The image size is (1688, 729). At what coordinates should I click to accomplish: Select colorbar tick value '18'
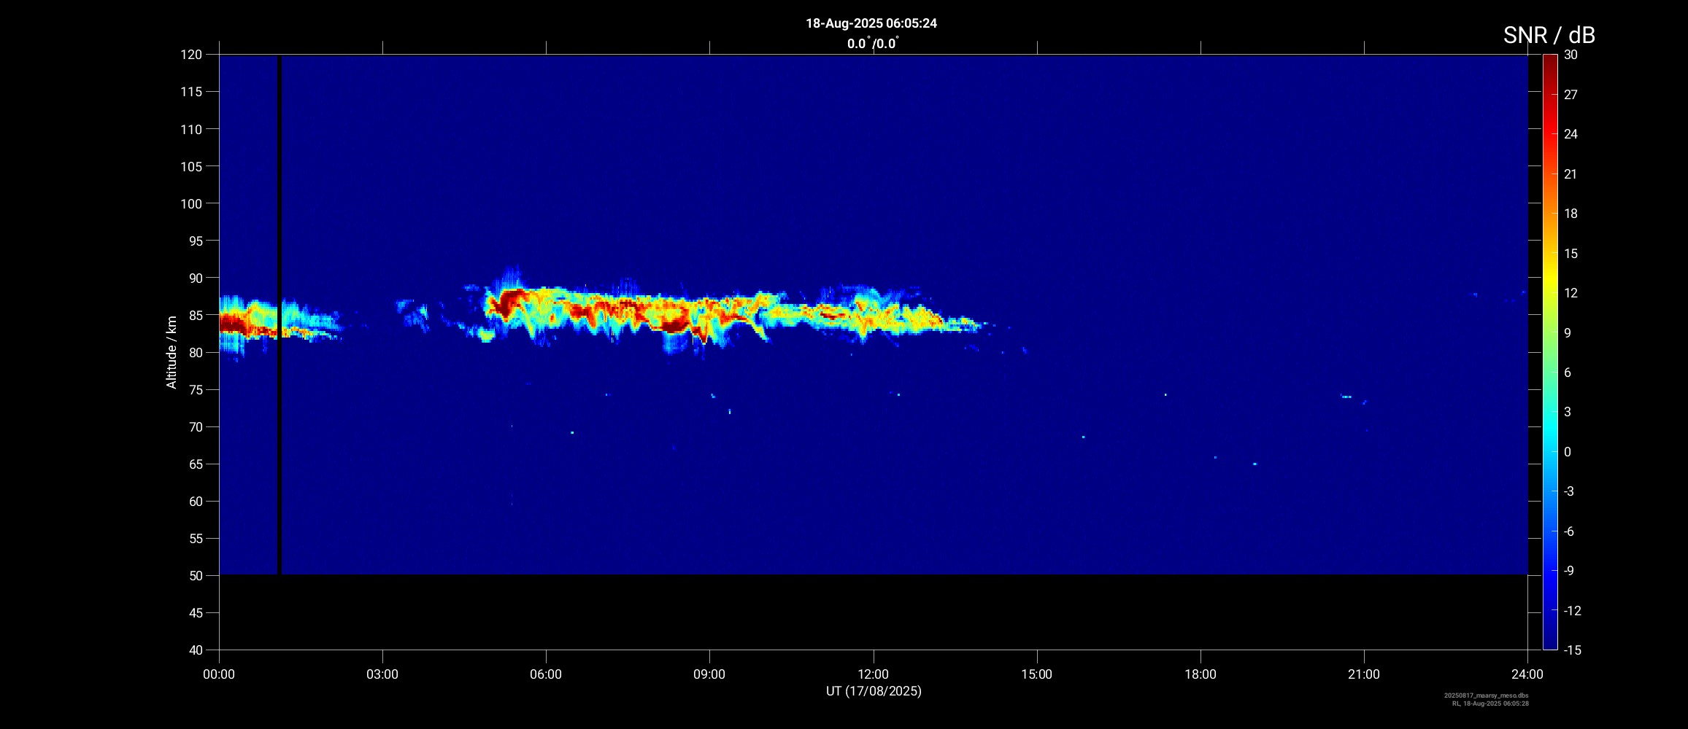1571,214
